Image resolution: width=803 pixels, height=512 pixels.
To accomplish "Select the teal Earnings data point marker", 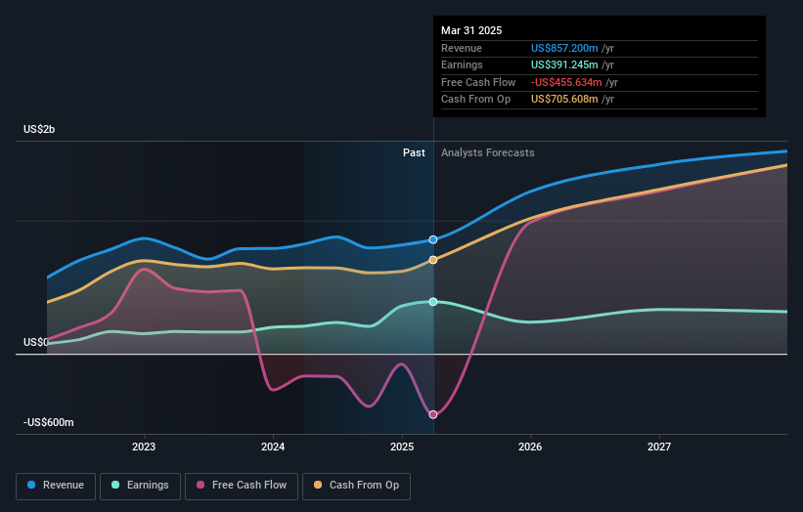I will tap(433, 302).
